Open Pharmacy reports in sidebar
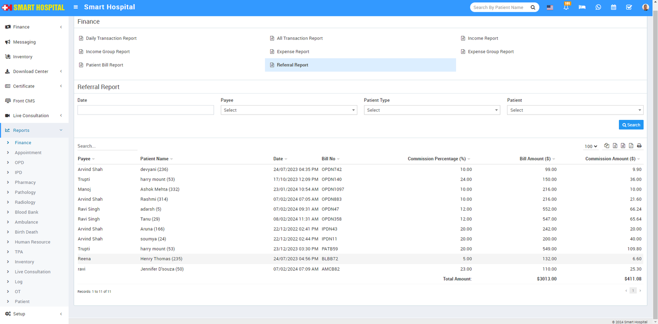This screenshot has width=658, height=324. 25,182
